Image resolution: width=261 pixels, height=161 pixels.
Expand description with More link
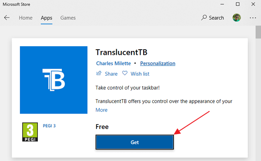click(101, 110)
